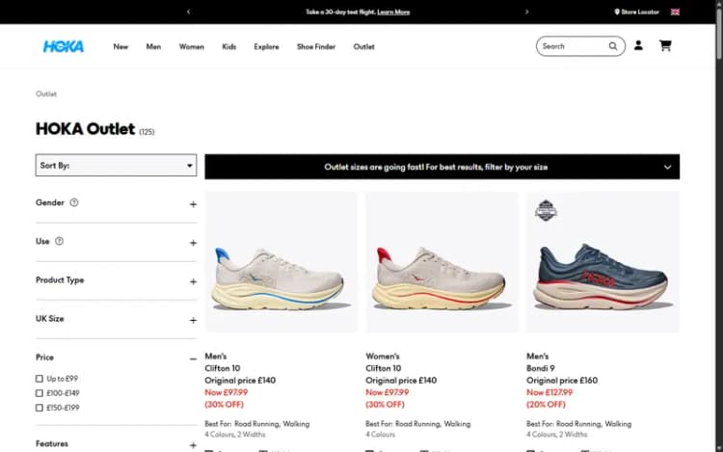Screen dimensions: 723x452
Task: Collapse the Price filter
Action: (x=193, y=359)
